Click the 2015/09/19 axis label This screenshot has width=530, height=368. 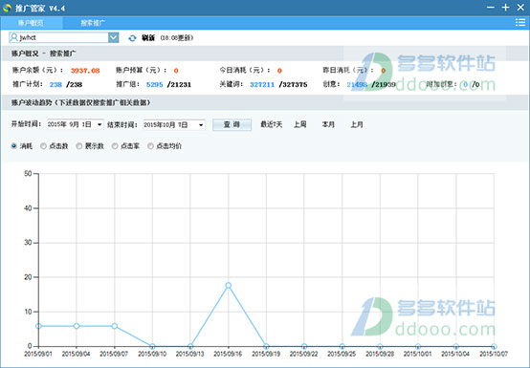tap(266, 354)
